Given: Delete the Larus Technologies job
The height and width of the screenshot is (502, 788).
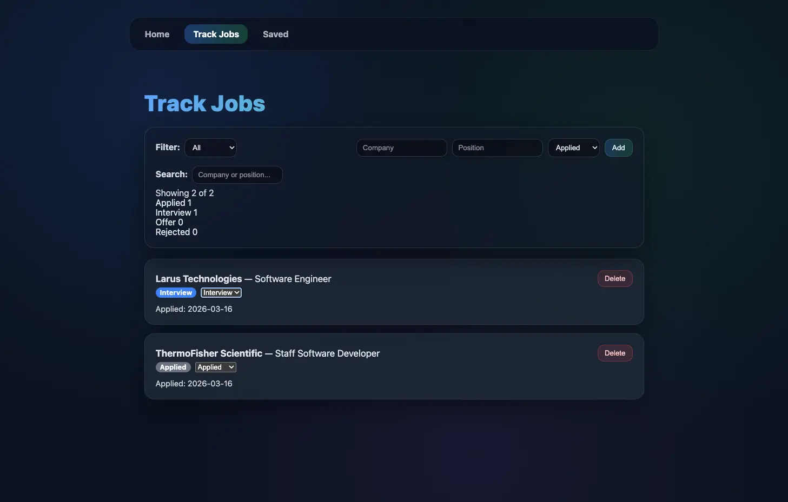Looking at the screenshot, I should pyautogui.click(x=615, y=278).
